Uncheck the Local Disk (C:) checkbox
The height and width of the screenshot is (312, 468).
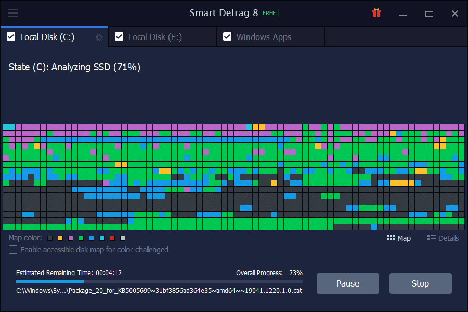tap(11, 37)
